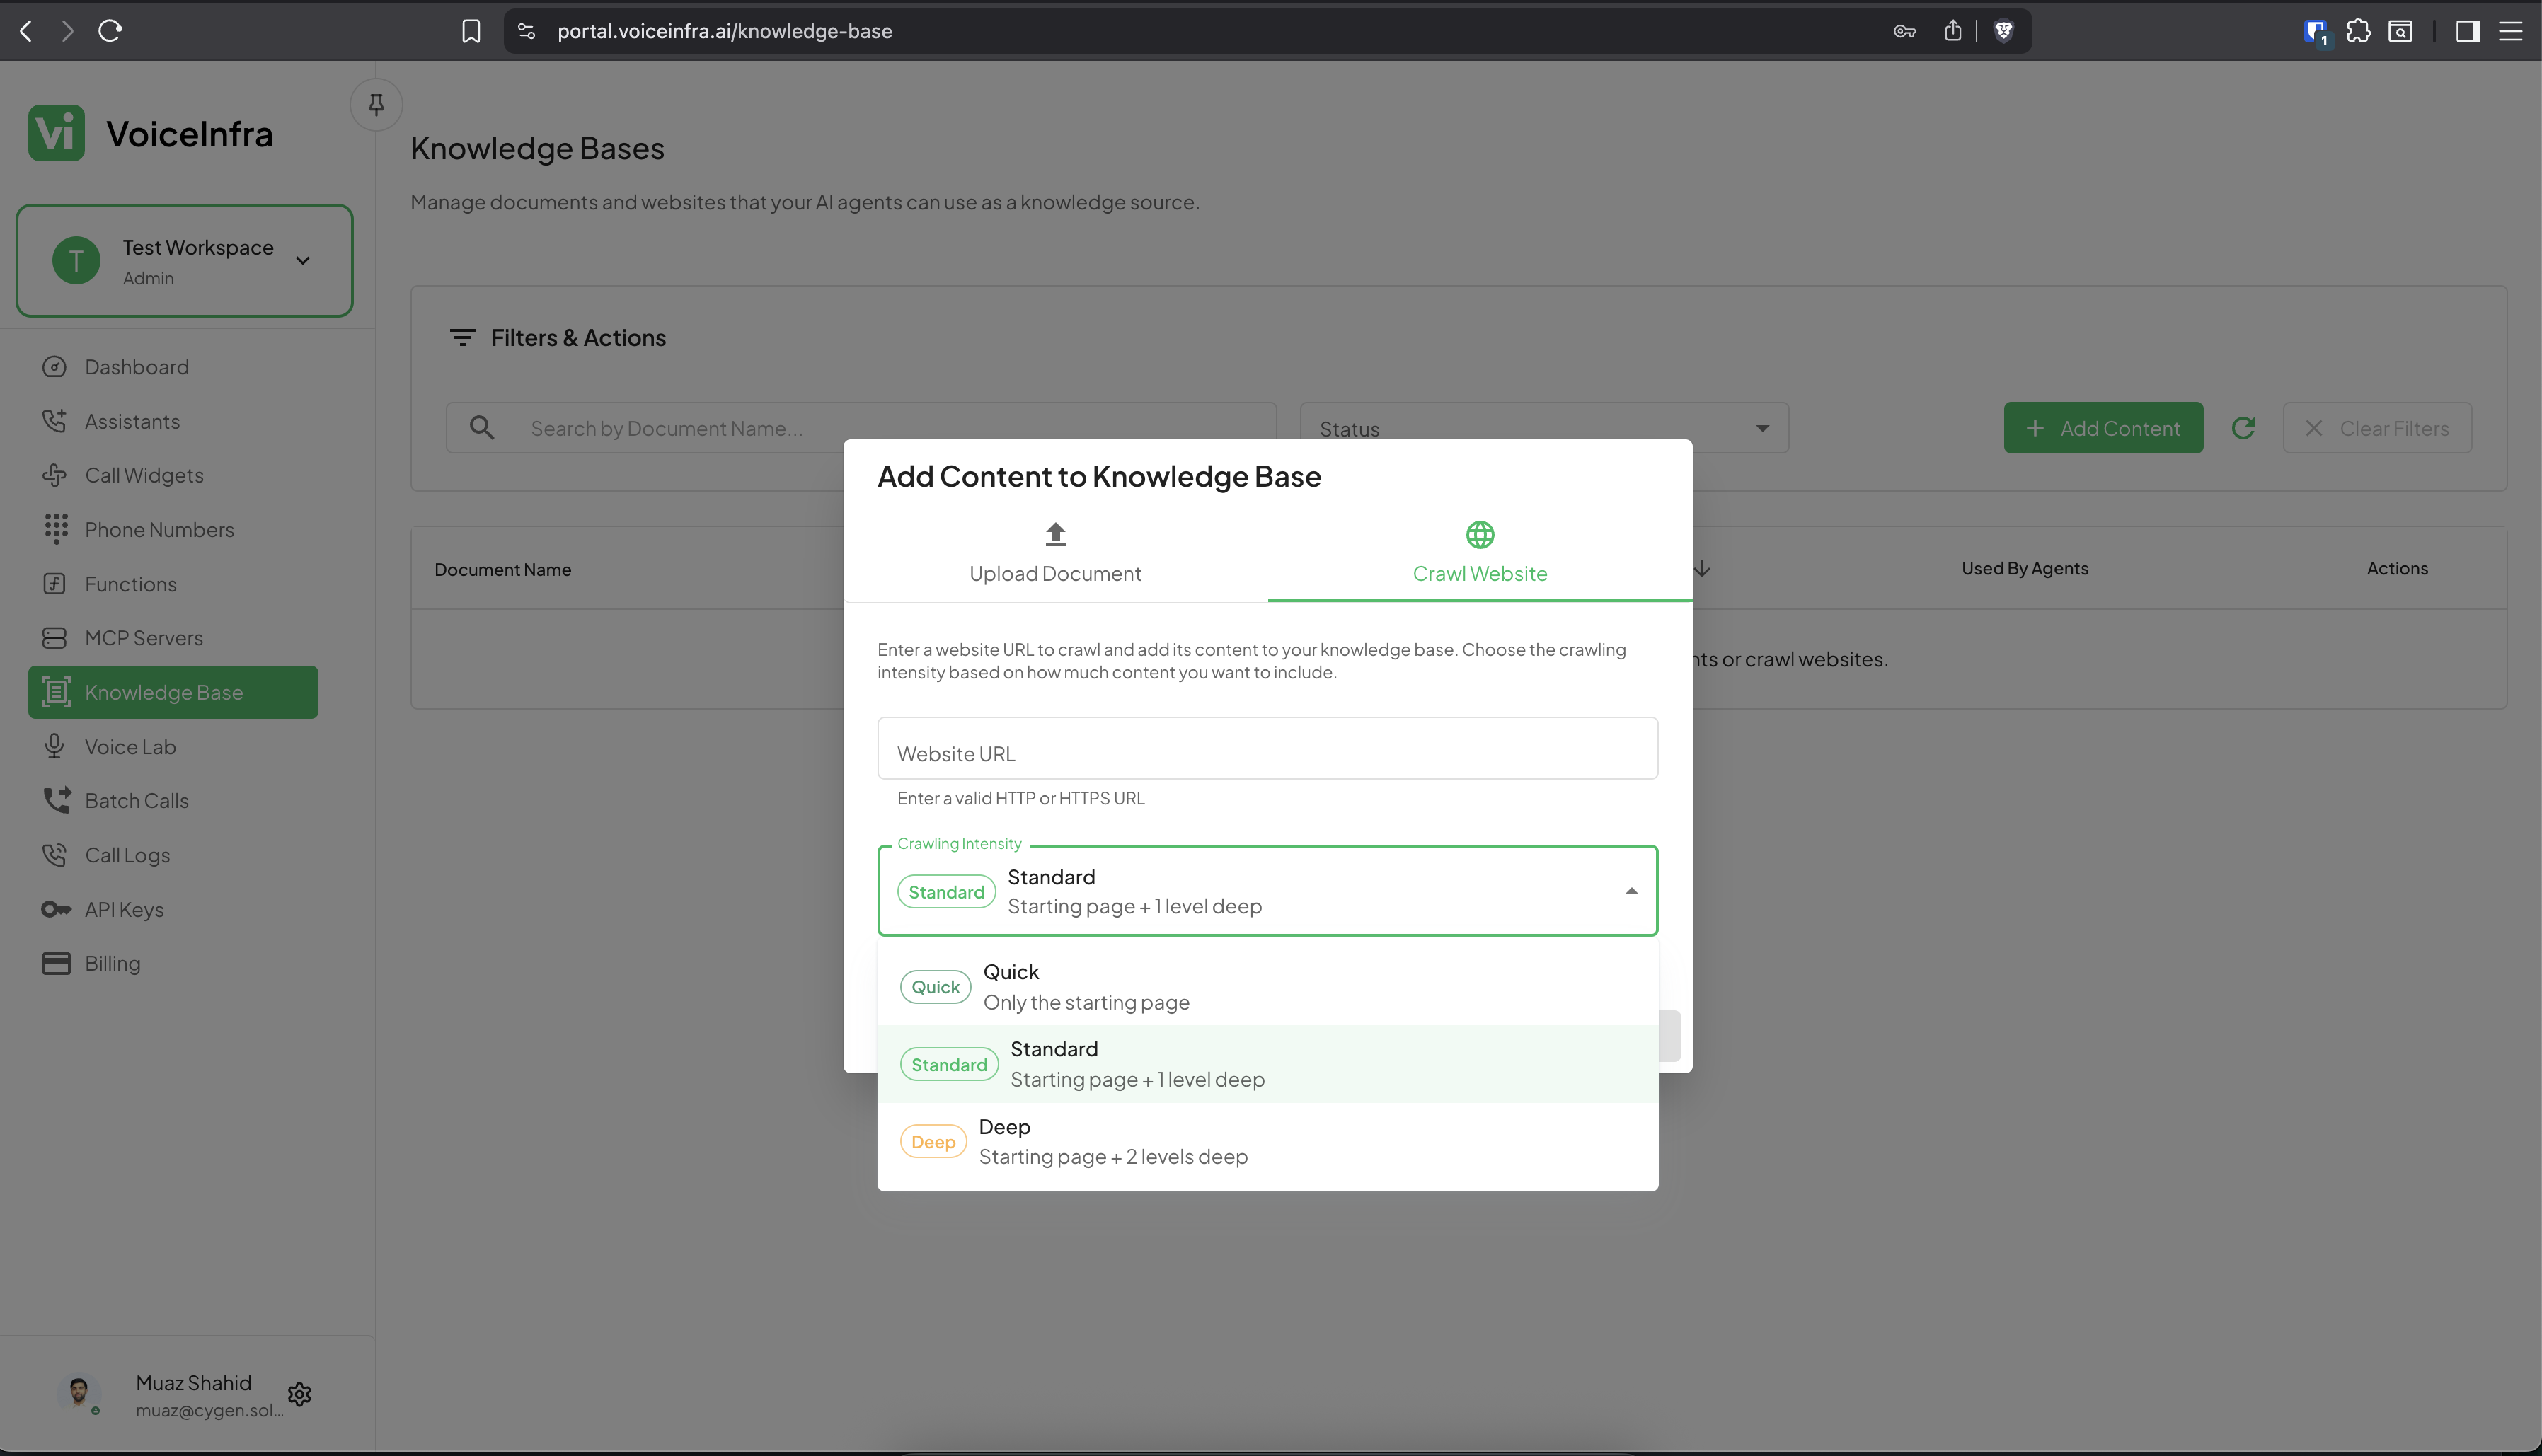
Task: Focus the Search by Document Name field
Action: pyautogui.click(x=861, y=428)
